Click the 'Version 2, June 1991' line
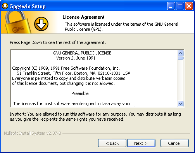The width and height of the screenshot is (195, 153). pos(76,58)
